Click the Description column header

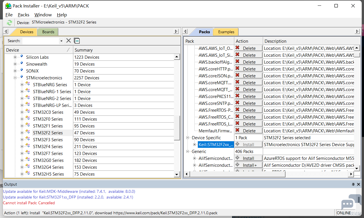tap(311, 41)
